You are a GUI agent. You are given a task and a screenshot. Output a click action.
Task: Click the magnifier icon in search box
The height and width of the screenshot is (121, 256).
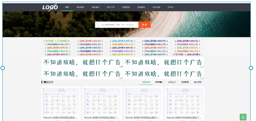98,25
